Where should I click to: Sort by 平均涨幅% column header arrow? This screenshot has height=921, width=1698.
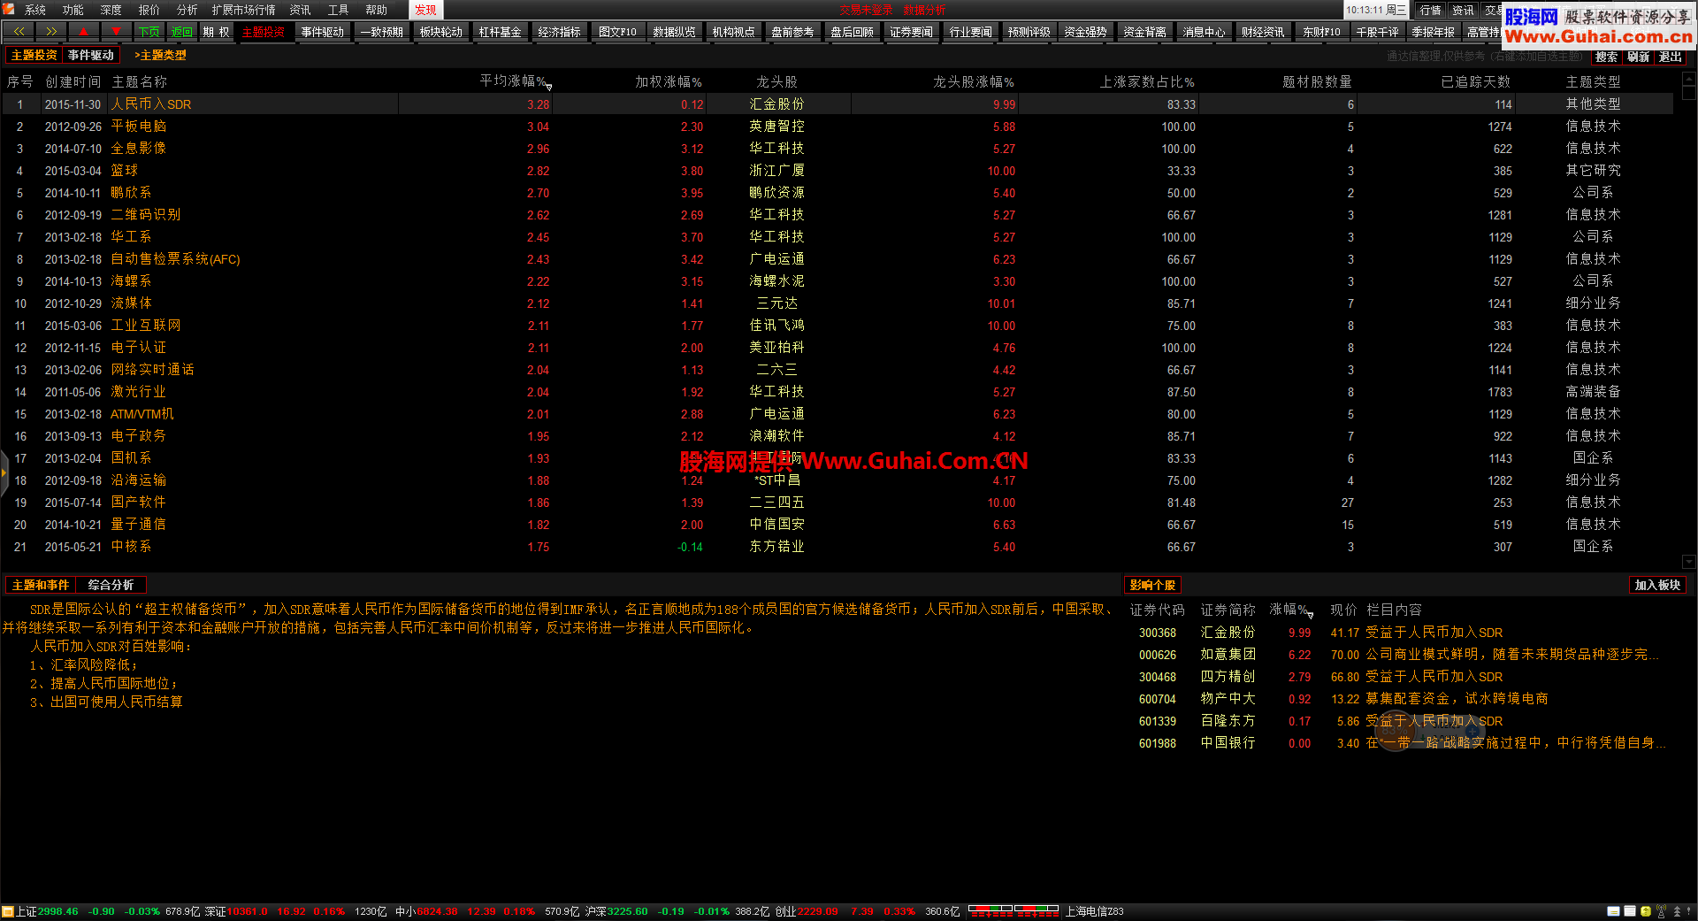pos(549,87)
